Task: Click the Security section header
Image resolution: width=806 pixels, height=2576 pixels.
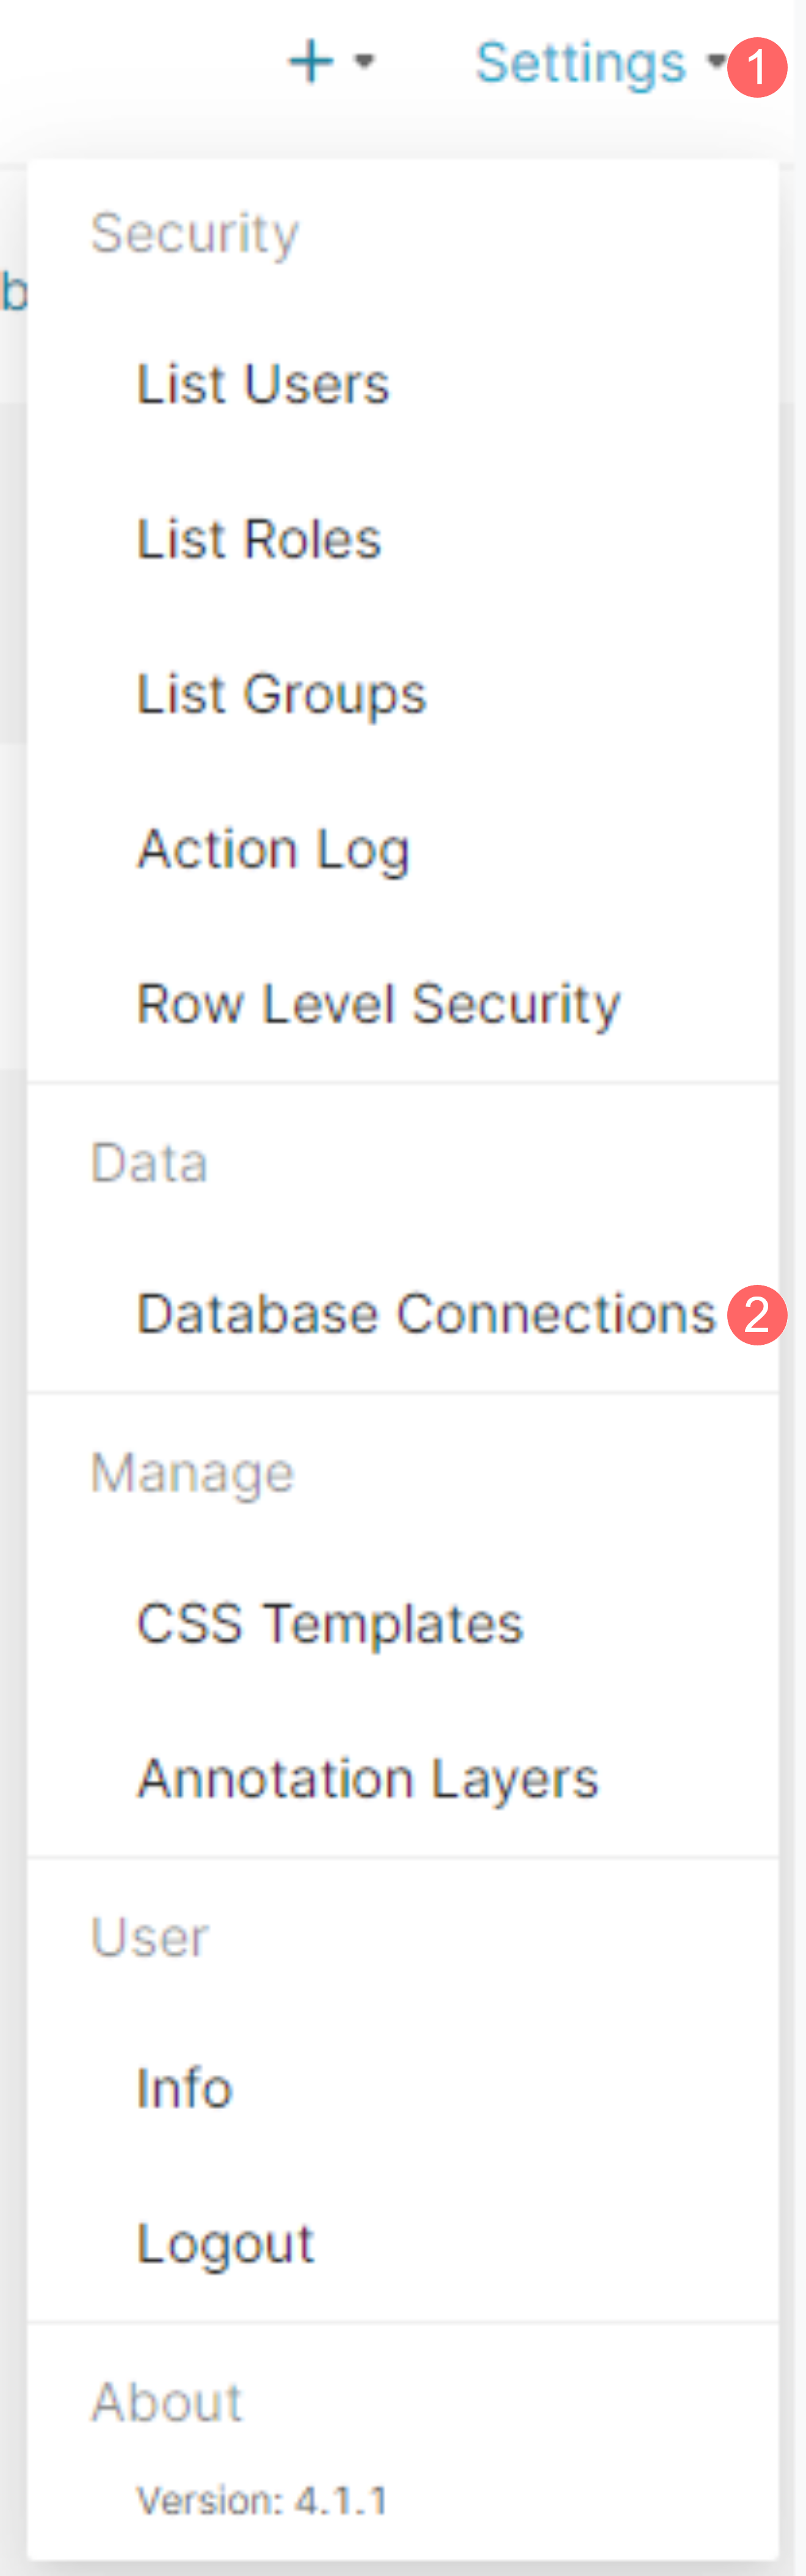Action: click(x=195, y=233)
